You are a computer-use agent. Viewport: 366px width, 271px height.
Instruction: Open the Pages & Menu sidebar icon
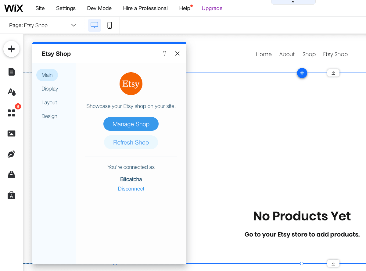coord(12,72)
